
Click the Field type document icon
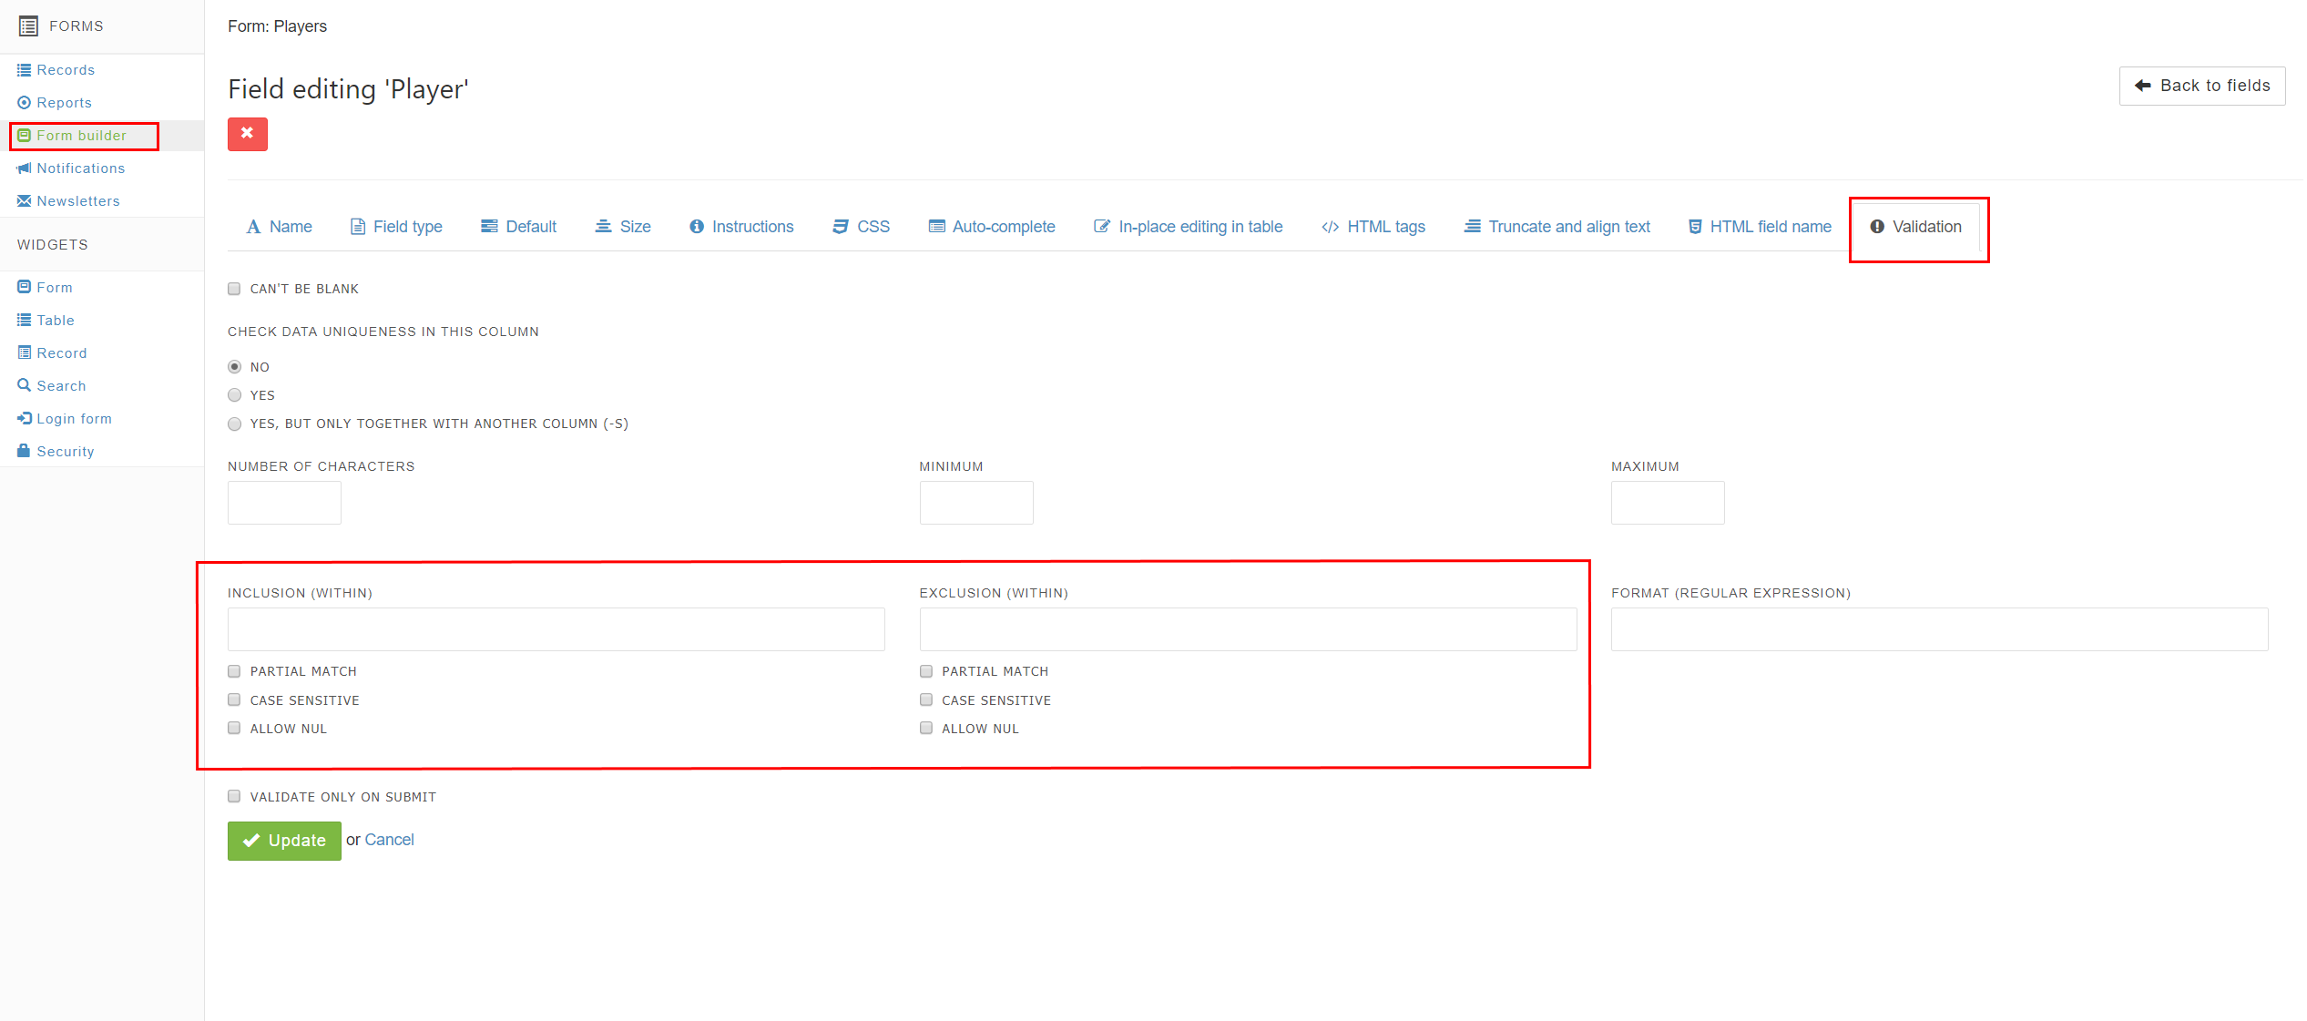coord(358,227)
